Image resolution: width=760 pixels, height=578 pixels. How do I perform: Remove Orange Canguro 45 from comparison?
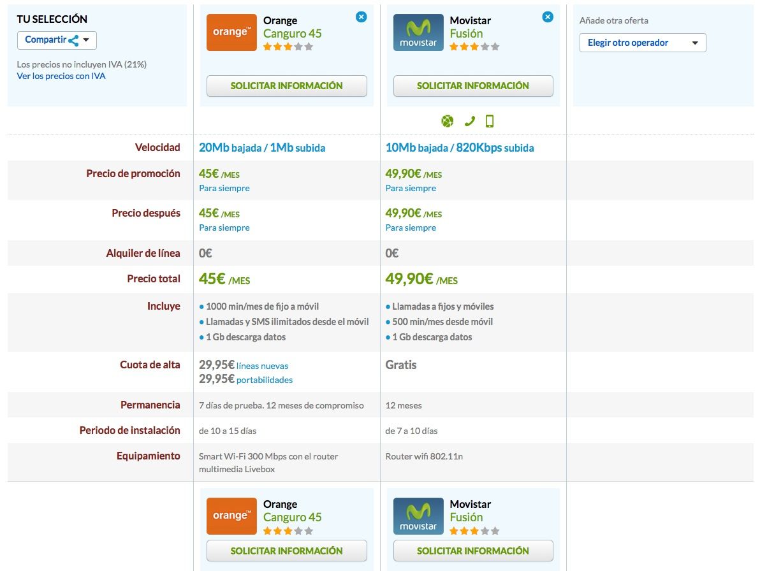coord(361,17)
